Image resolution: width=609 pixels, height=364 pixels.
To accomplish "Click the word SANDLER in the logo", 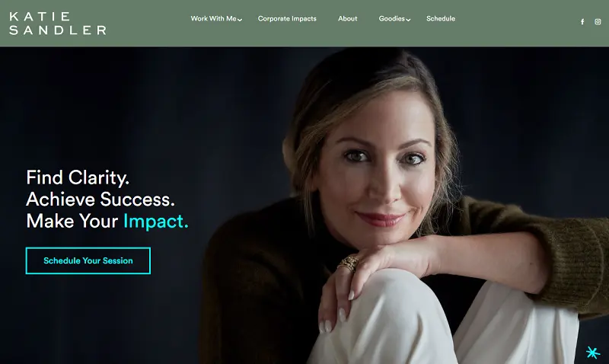I will (x=58, y=30).
